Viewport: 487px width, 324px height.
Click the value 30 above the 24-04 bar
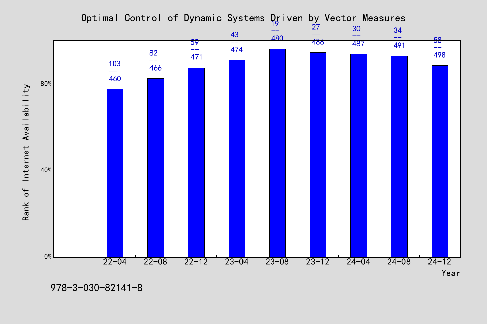coord(356,29)
